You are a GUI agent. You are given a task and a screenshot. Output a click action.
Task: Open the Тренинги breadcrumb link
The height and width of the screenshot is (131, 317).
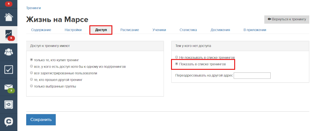(33, 8)
